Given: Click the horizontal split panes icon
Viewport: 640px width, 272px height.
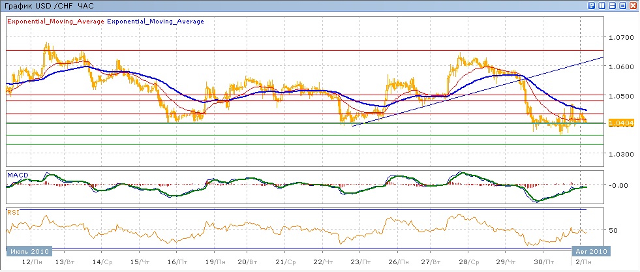Looking at the screenshot, I should point(612,6).
